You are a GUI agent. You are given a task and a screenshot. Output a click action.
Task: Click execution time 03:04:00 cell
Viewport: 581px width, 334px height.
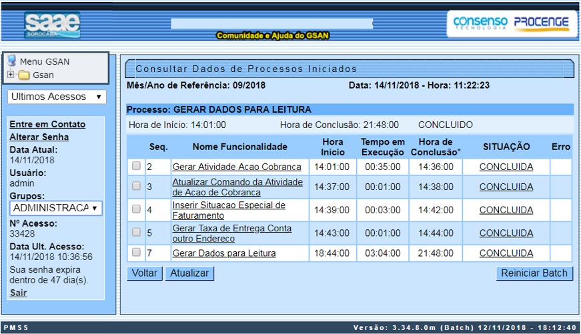[382, 253]
